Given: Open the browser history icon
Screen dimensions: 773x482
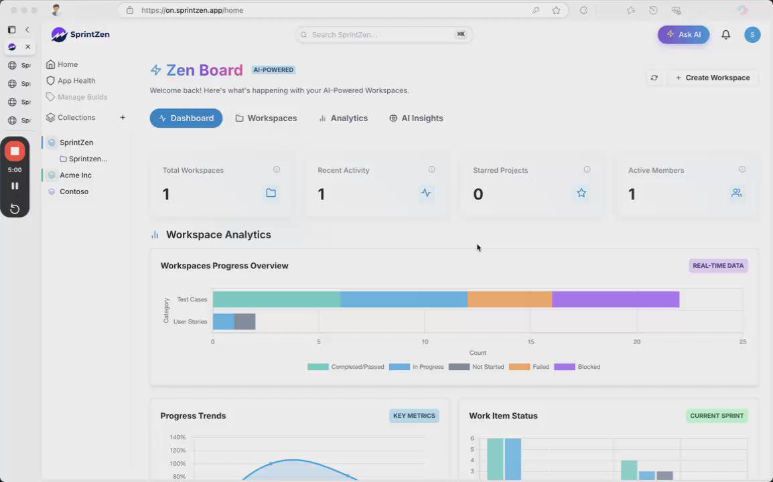Looking at the screenshot, I should [653, 10].
